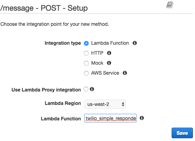Open the Lambda Region us-west-2 dropdown
195x141 pixels.
pos(105,104)
